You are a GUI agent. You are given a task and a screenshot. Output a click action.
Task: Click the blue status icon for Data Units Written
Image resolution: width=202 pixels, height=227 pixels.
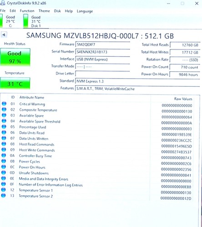click(x=4, y=138)
